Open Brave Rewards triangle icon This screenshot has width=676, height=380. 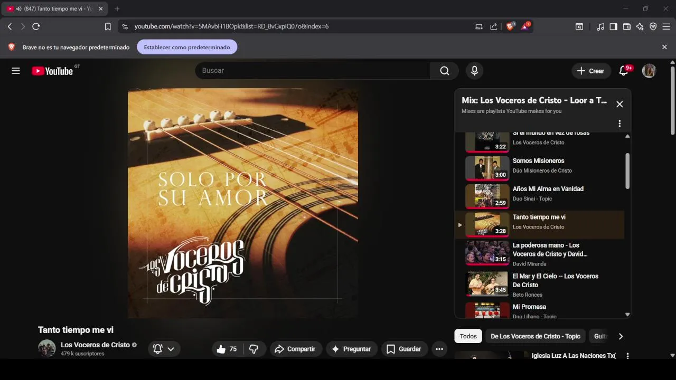526,26
